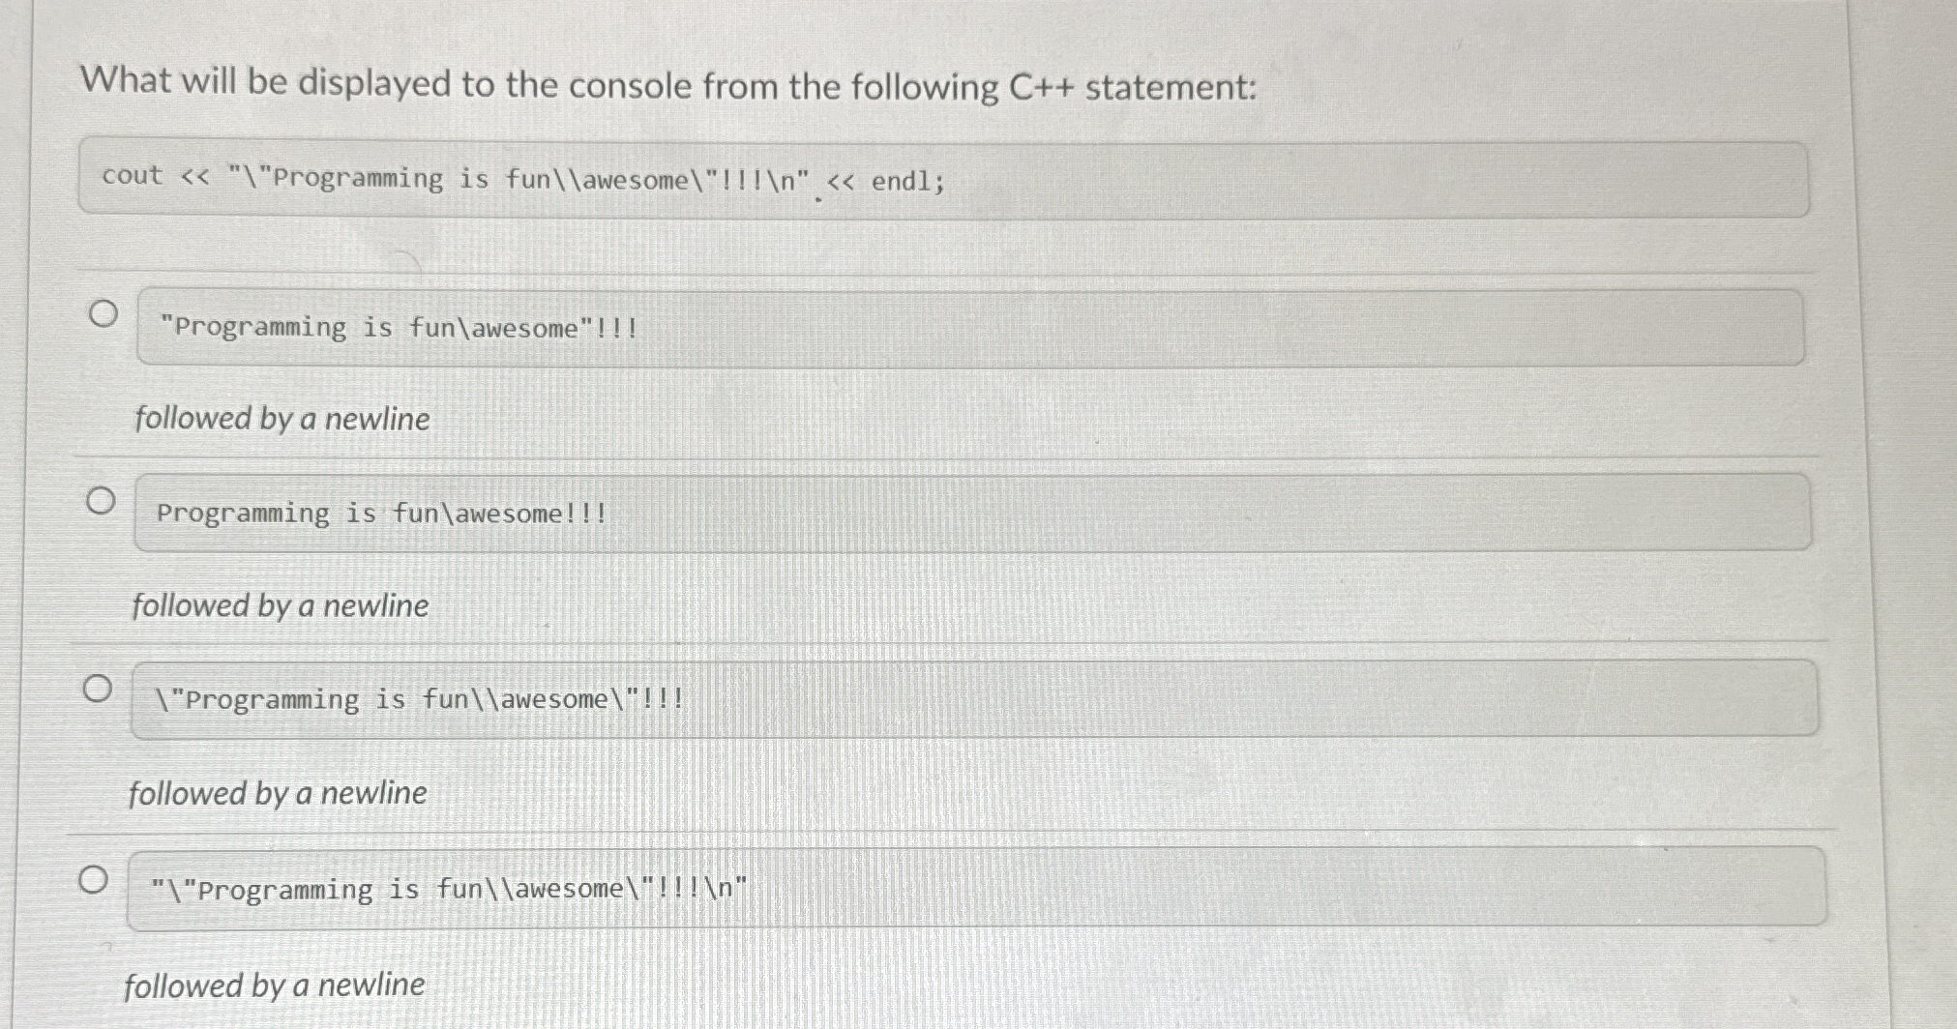Click "followed by a newline" under the second answer

pos(281,605)
